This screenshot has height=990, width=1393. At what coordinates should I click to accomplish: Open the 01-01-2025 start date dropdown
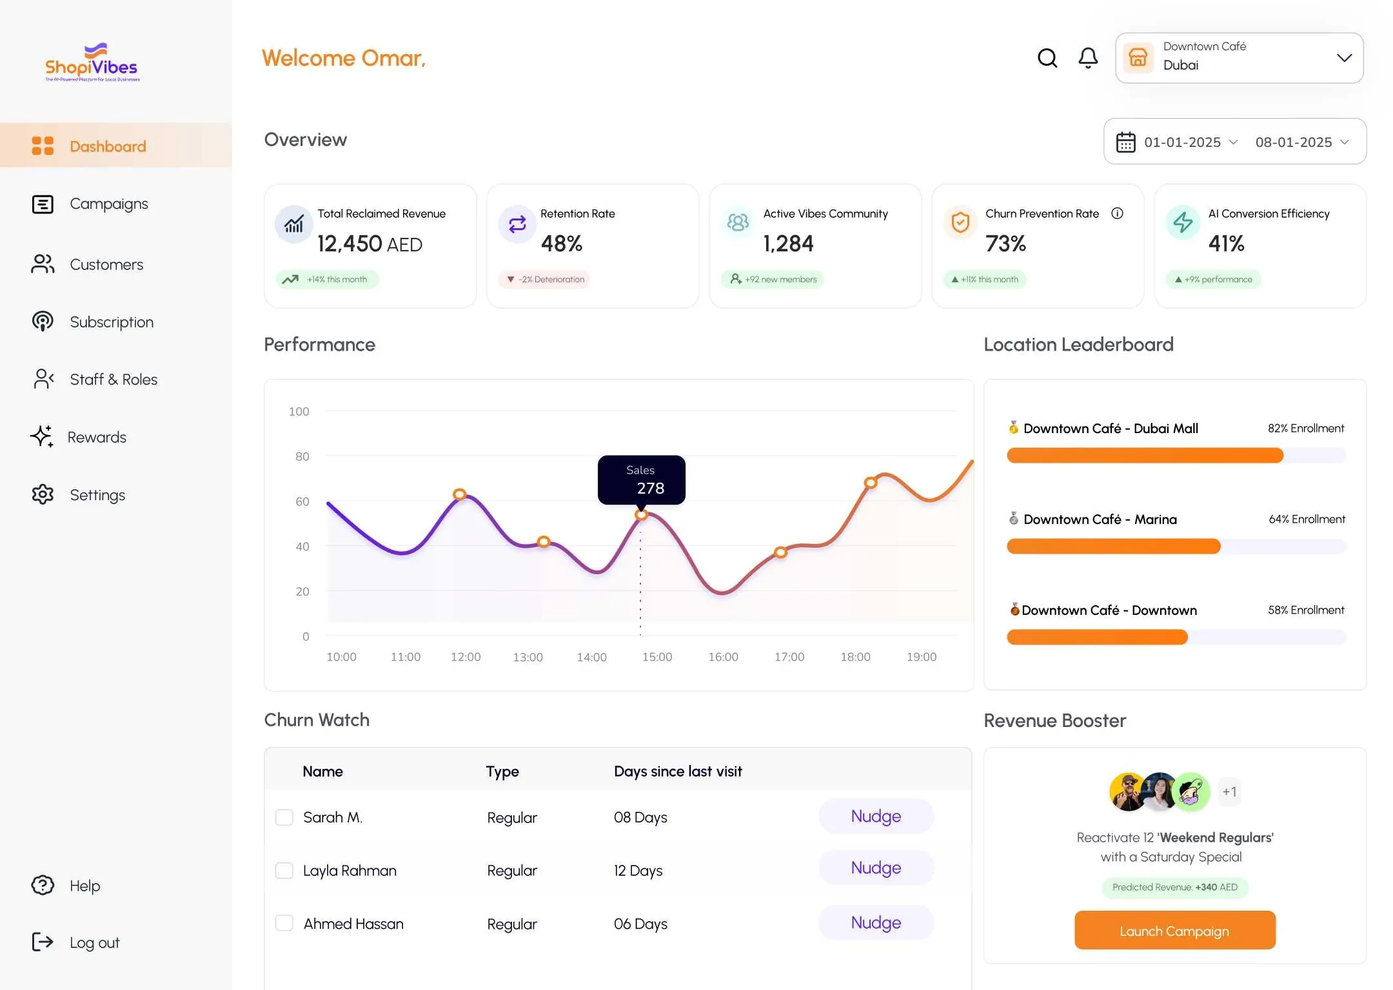[x=1190, y=142]
